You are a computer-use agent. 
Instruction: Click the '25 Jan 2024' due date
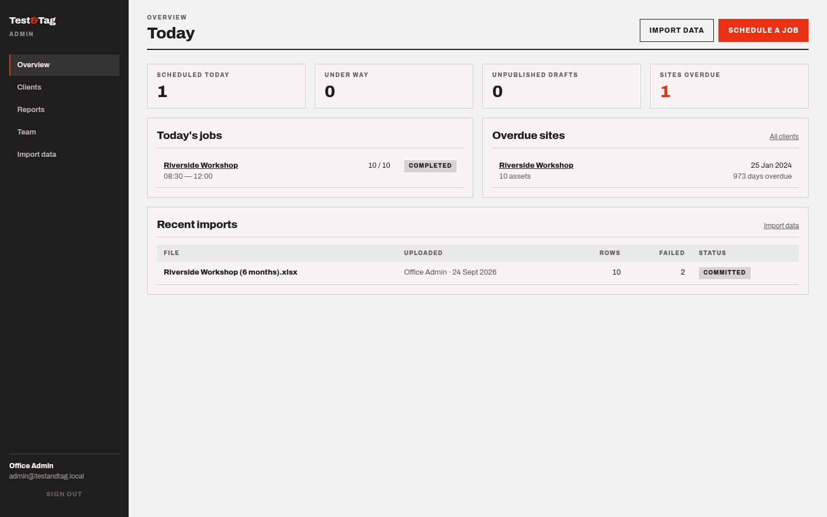[771, 165]
